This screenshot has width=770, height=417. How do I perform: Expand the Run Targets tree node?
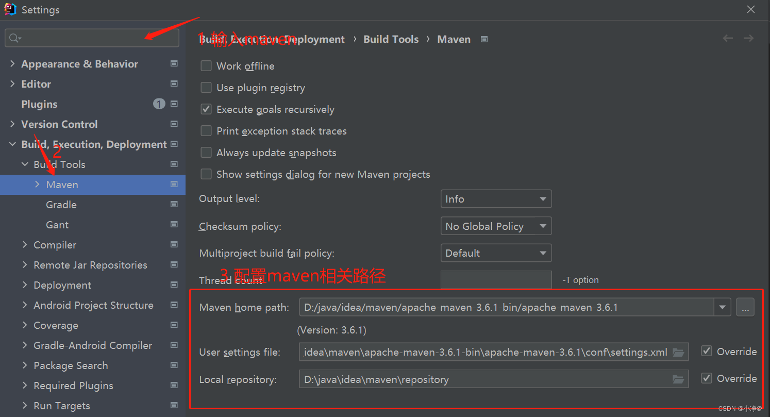[25, 406]
